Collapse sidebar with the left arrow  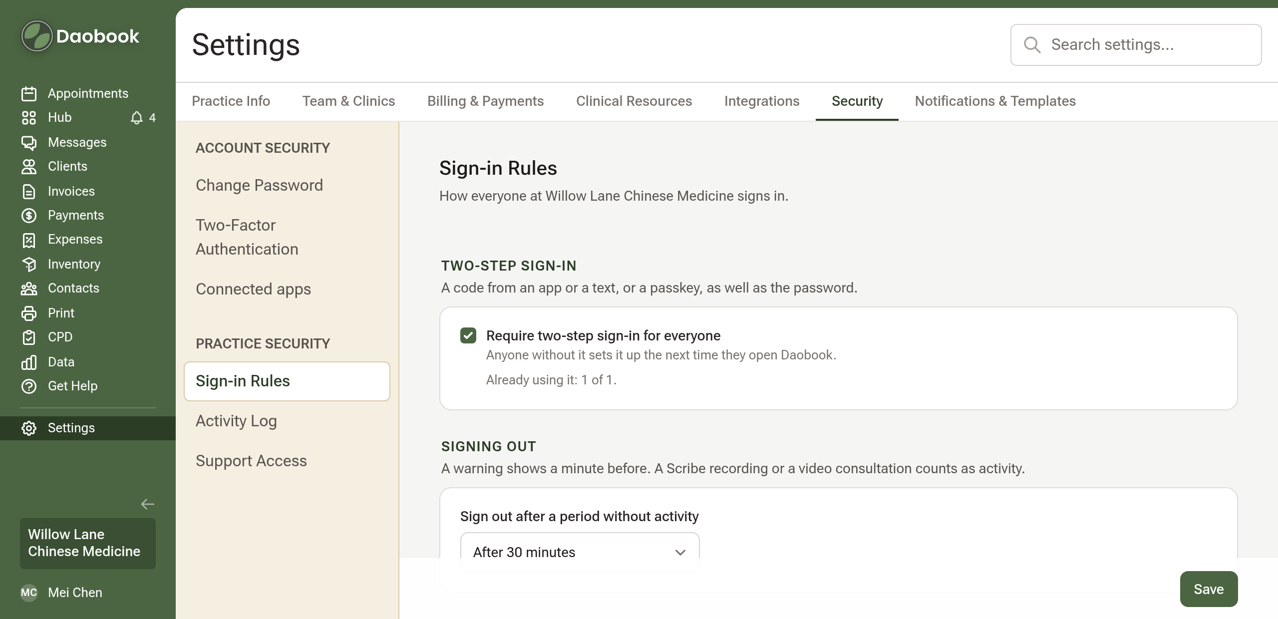pyautogui.click(x=147, y=504)
